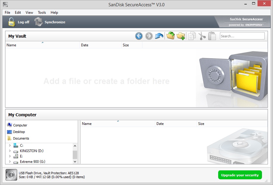Click the USB Flash Drive status text
Image resolution: width=273 pixels, height=185 pixels.
coord(49,173)
